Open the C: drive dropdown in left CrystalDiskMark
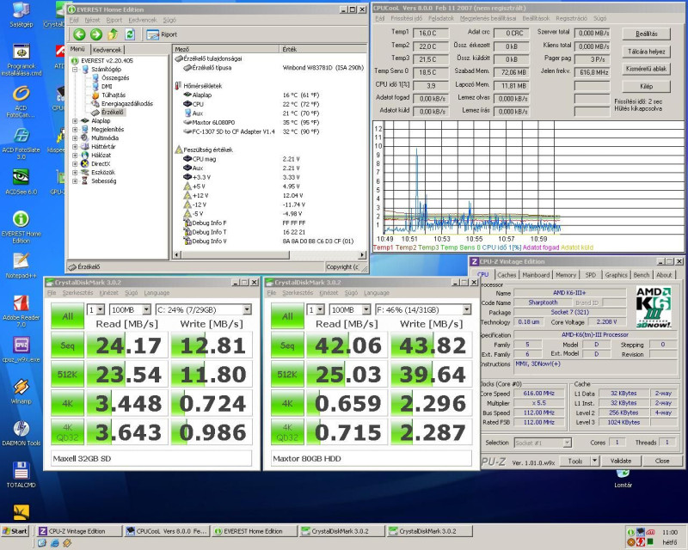688x550 pixels. (x=247, y=310)
